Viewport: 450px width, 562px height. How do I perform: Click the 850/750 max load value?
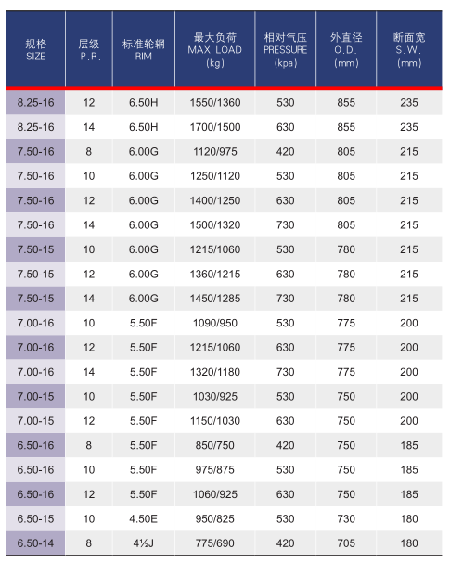[214, 445]
